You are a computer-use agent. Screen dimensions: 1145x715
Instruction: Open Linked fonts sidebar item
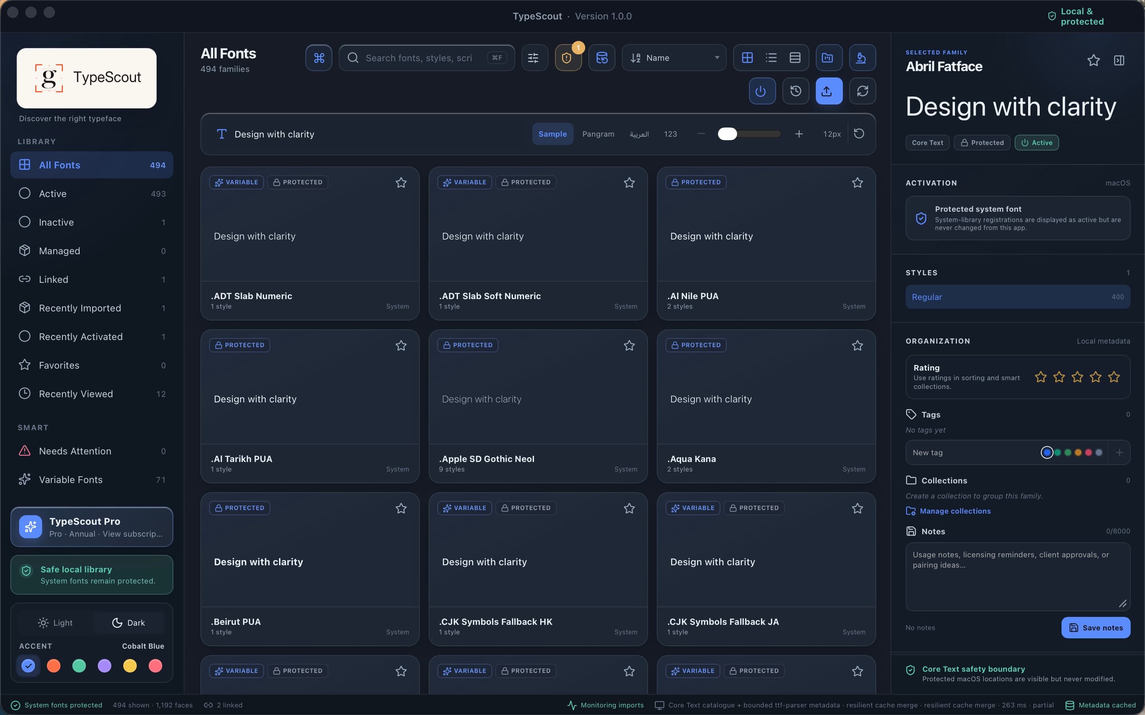(92, 280)
